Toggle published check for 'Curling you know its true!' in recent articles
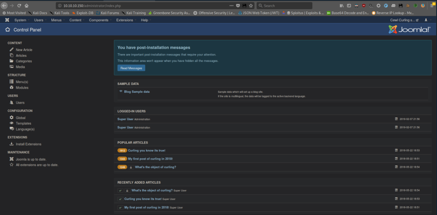Image resolution: width=437 pixels, height=215 pixels. 120,199
